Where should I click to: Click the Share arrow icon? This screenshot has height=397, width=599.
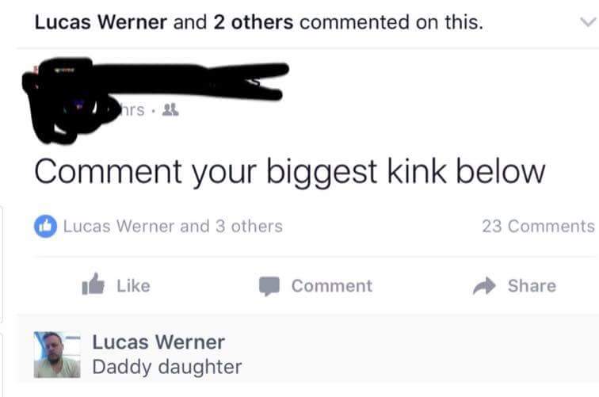(484, 285)
